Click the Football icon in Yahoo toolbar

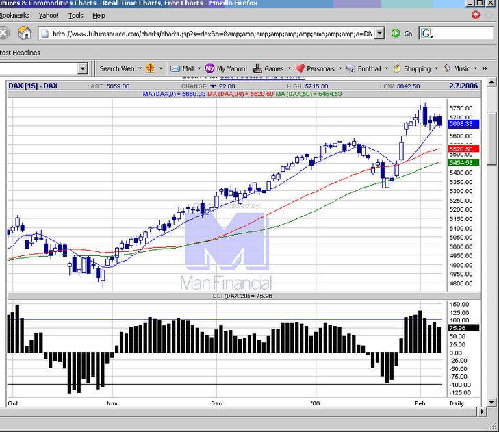350,68
